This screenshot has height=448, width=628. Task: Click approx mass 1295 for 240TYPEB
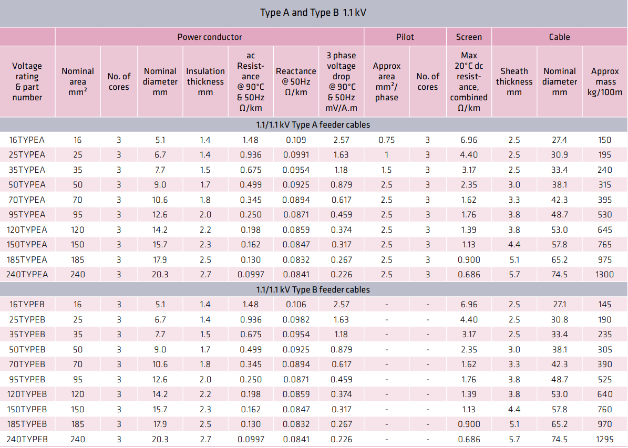click(605, 440)
